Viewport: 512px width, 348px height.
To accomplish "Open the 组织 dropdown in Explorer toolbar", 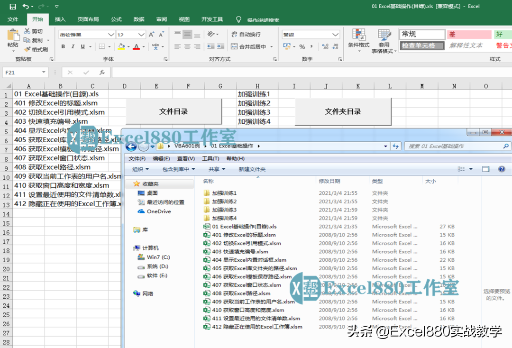I will click(x=140, y=169).
